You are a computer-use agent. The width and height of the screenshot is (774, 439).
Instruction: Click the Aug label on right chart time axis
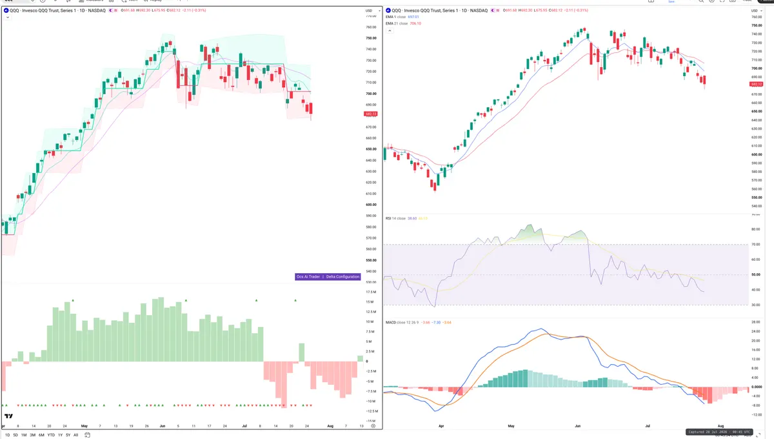(720, 426)
